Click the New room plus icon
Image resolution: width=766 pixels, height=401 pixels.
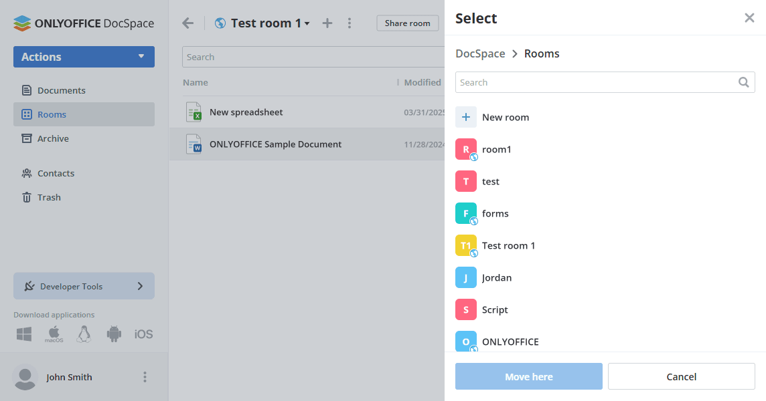[466, 117]
